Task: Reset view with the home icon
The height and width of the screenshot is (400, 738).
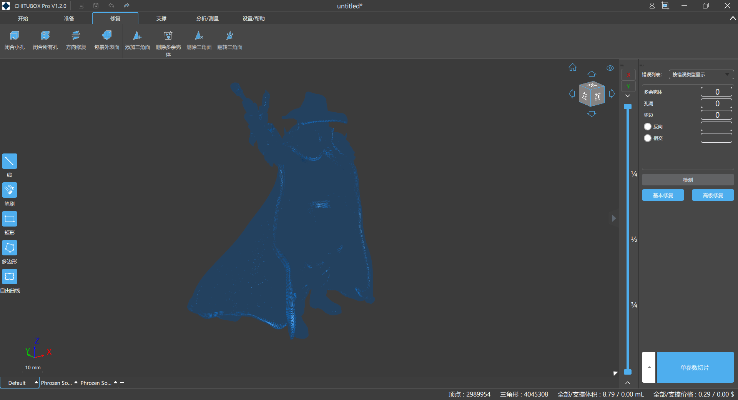Action: 573,67
